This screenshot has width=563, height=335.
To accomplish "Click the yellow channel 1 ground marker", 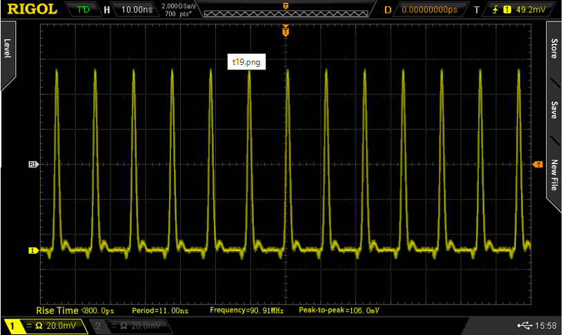I will pyautogui.click(x=31, y=251).
